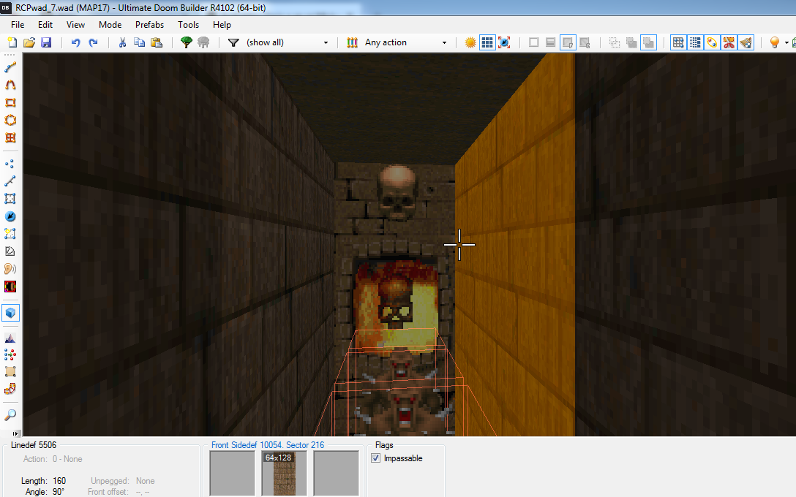796x497 pixels.
Task: Click the gray shaded view mode icon
Action: coord(550,42)
